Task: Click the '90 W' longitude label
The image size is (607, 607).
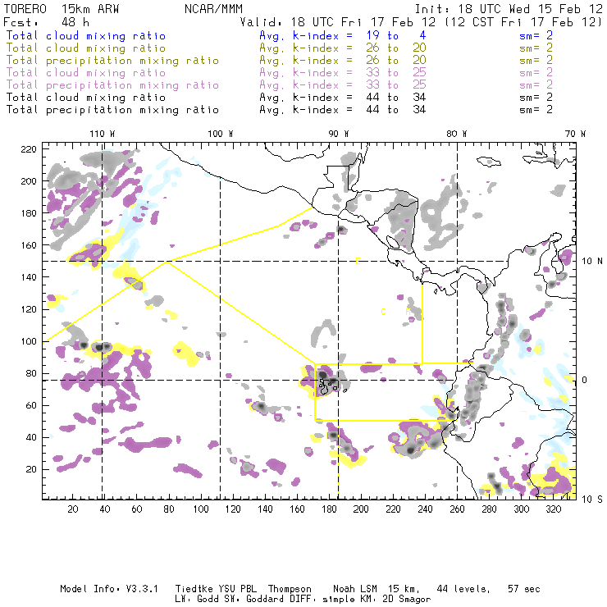Action: [x=339, y=134]
